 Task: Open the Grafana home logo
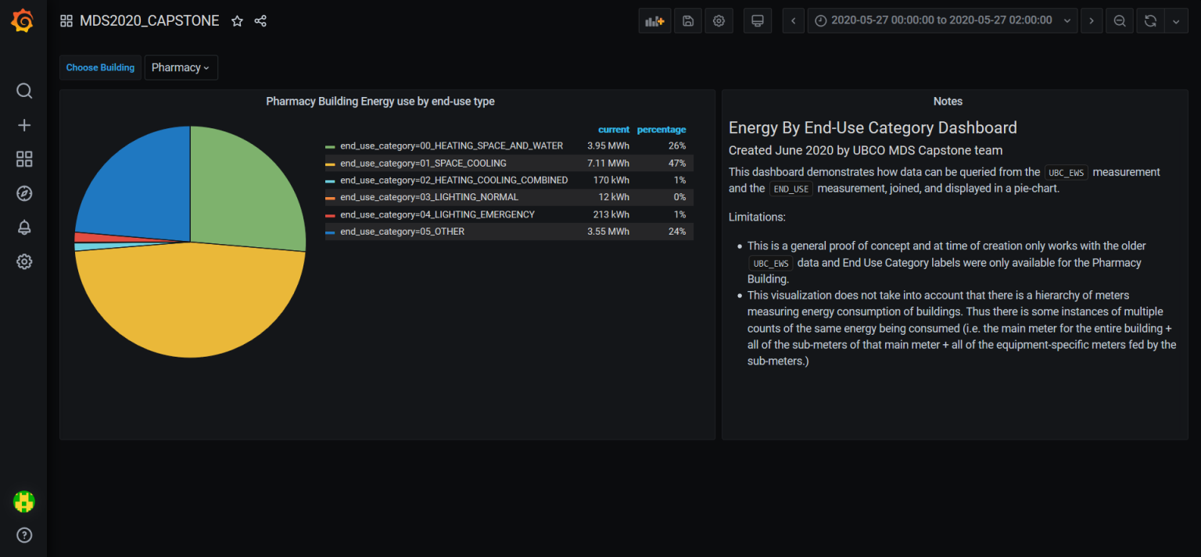23,21
